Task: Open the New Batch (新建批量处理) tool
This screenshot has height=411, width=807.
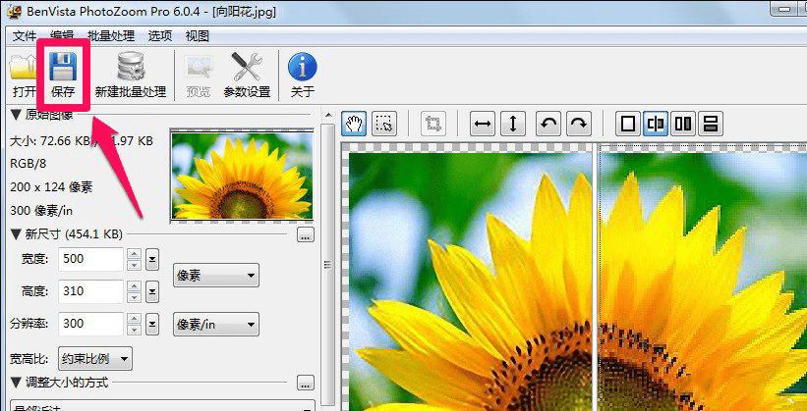Action: click(x=131, y=75)
